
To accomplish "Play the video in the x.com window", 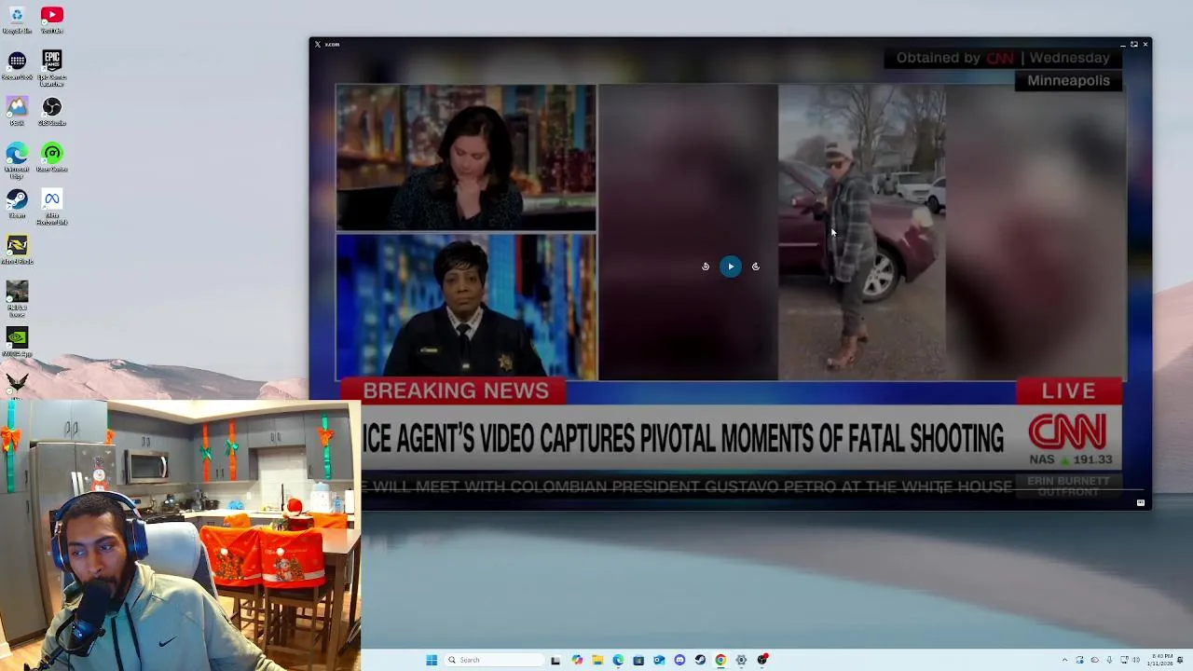I will coord(731,267).
